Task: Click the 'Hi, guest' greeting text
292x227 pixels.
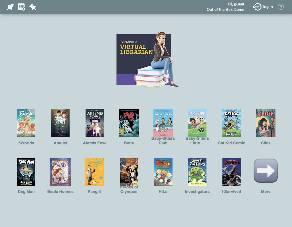Action: (x=236, y=4)
